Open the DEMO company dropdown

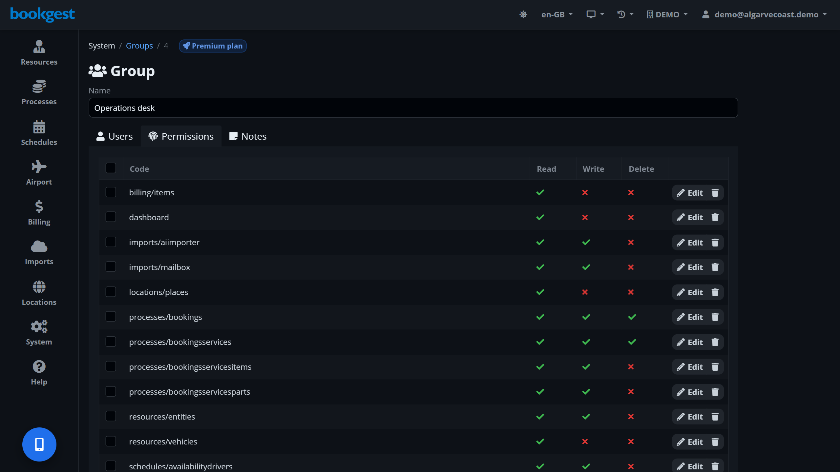click(667, 14)
